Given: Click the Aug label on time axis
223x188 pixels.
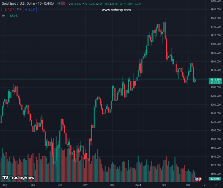Looking at the screenshot, I should (x=4, y=185).
